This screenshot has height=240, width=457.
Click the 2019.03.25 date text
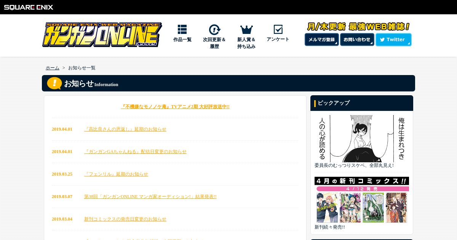(x=62, y=174)
